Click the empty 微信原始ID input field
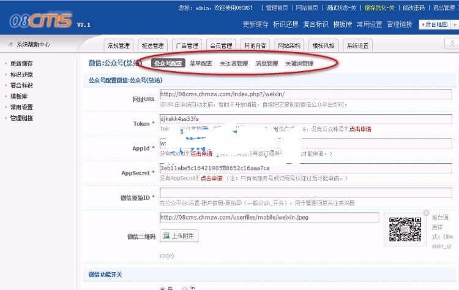Image resolution: width=459 pixels, height=290 pixels. 305,193
